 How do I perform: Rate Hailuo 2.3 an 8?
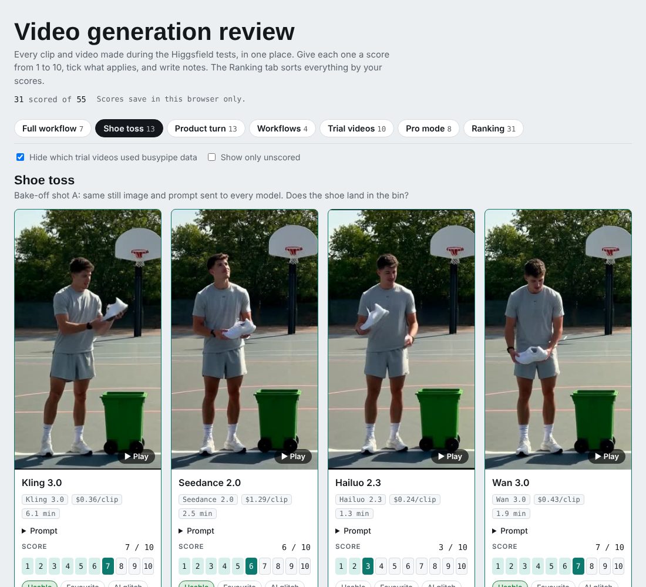435,566
